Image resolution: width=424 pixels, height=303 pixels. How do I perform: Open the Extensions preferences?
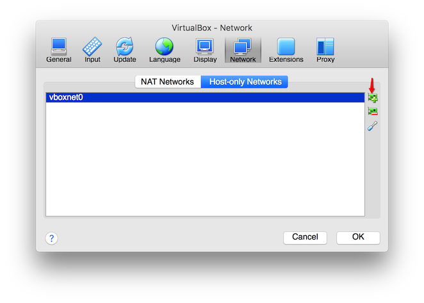click(x=286, y=50)
